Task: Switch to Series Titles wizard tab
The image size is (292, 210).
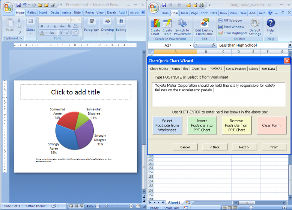Action: pos(180,69)
